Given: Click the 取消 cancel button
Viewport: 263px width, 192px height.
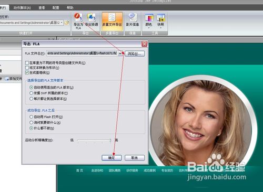Looking at the screenshot, I should point(135,158).
